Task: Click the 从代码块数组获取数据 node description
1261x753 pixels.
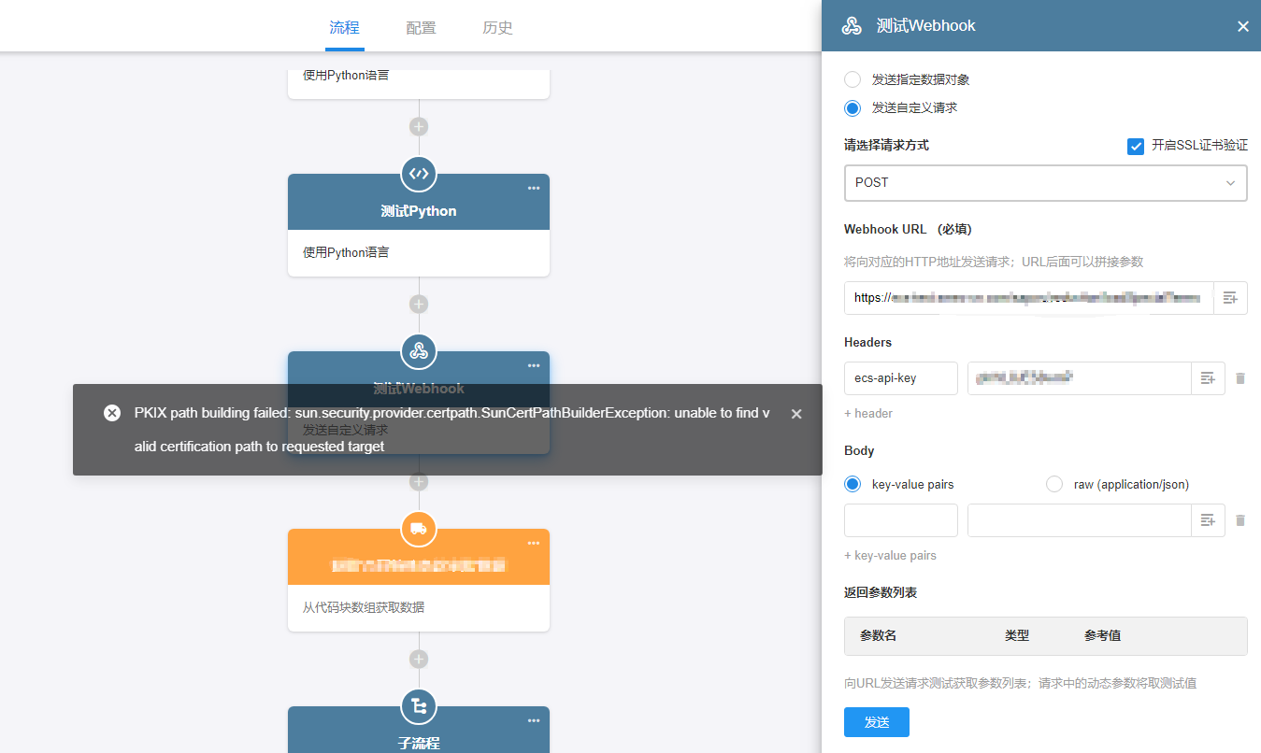Action: coord(364,607)
